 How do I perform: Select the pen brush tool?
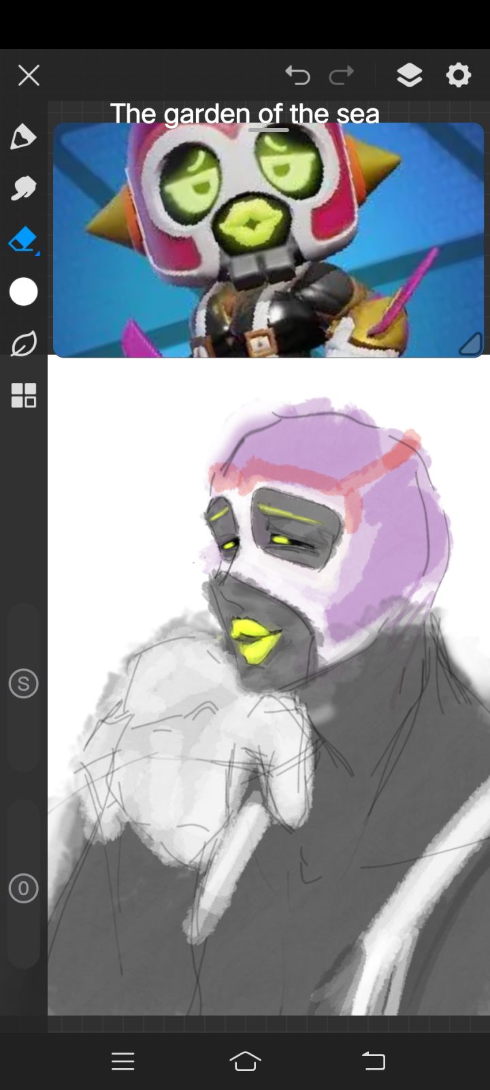[23, 136]
